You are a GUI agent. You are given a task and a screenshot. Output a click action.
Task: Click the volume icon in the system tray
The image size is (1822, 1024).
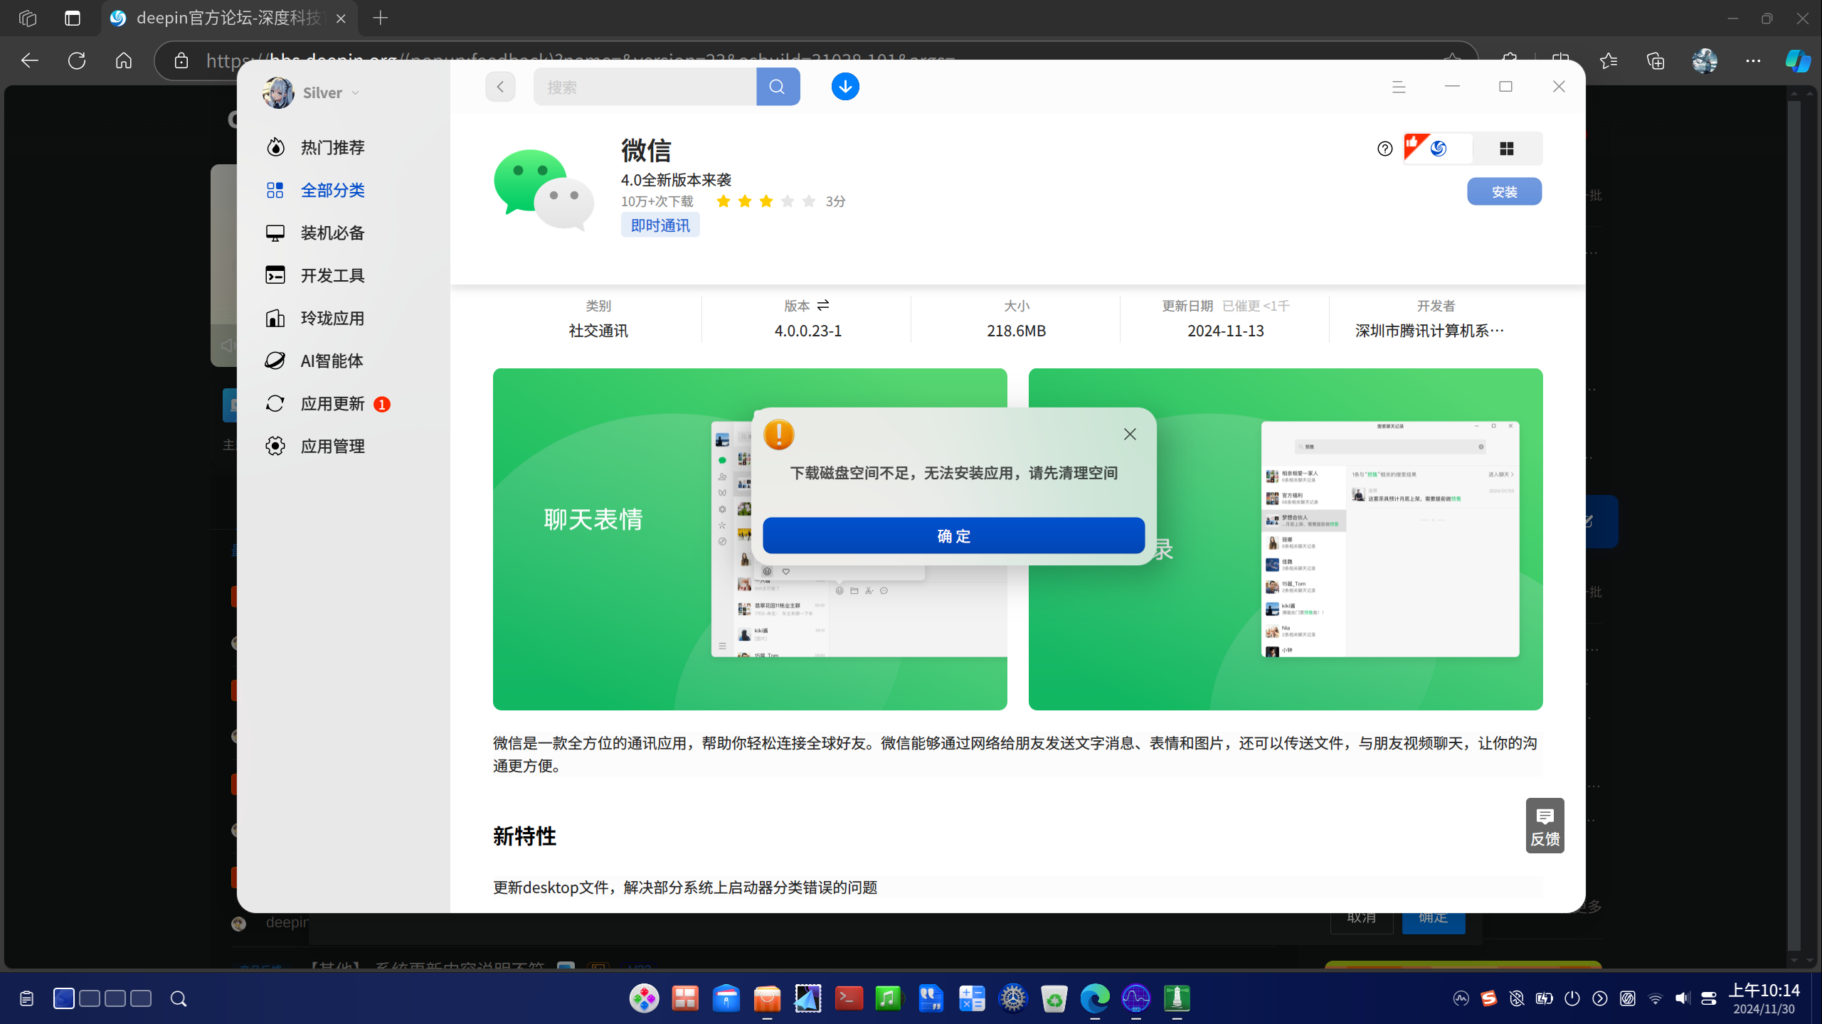(1682, 998)
